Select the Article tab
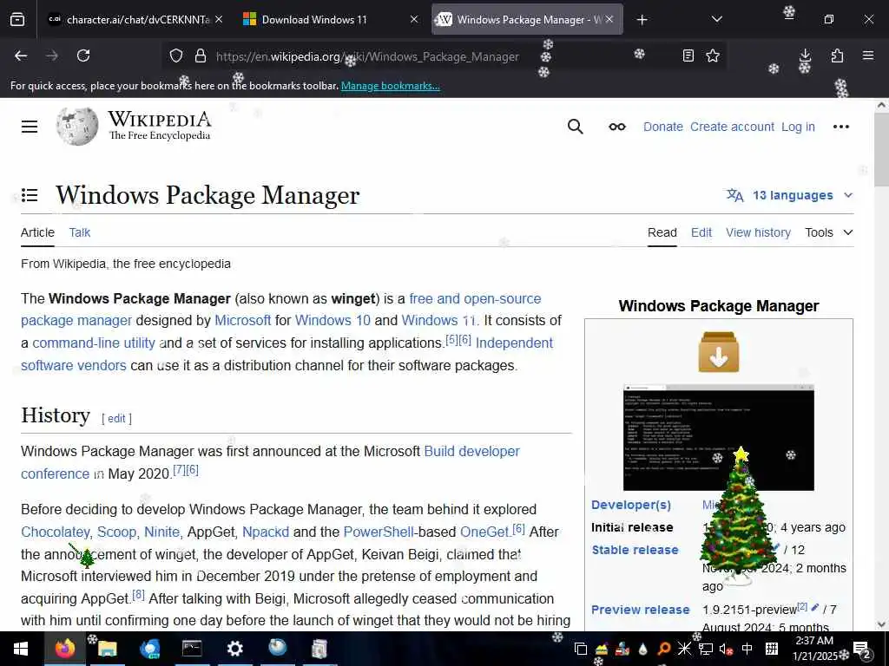This screenshot has height=666, width=889. pos(37,232)
